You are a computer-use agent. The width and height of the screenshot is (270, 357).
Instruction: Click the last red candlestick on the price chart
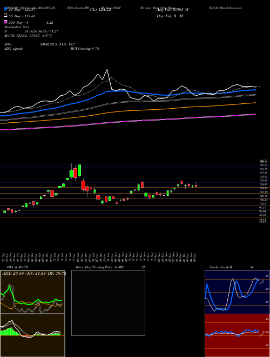(x=196, y=186)
